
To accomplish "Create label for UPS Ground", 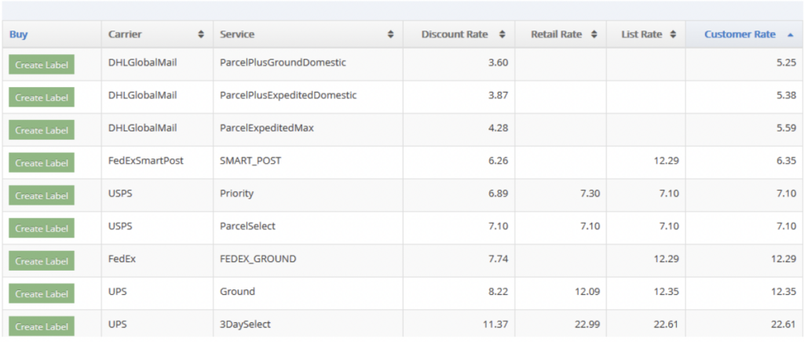I will click(42, 294).
